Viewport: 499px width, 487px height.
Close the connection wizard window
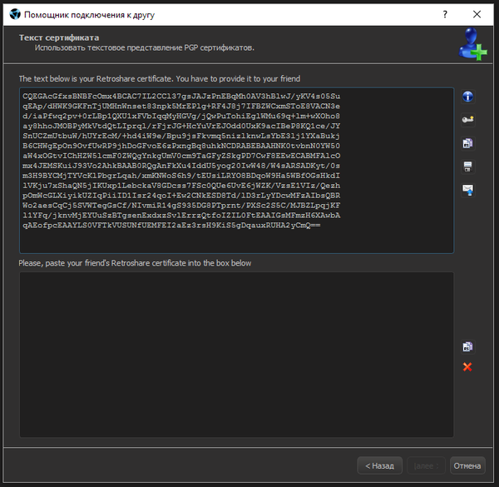[477, 15]
